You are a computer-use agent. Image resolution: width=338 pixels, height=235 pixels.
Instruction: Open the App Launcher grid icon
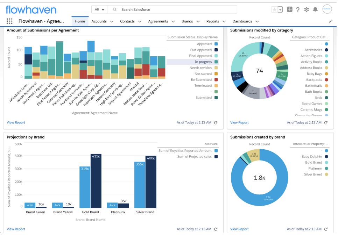coord(9,21)
